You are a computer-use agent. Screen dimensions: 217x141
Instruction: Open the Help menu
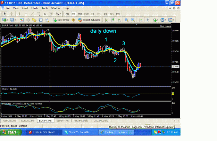coord(66,8)
